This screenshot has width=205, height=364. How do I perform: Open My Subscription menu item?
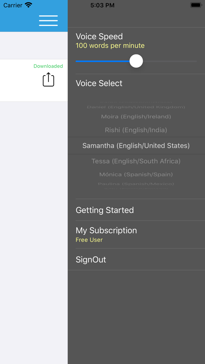[x=106, y=231]
